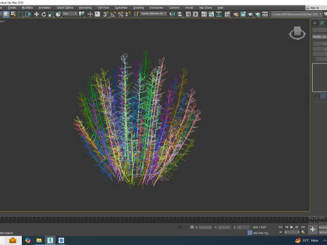Choose the Rectangular Selection Region tool
Image resolution: width=327 pixels, height=245 pixels.
click(20, 14)
